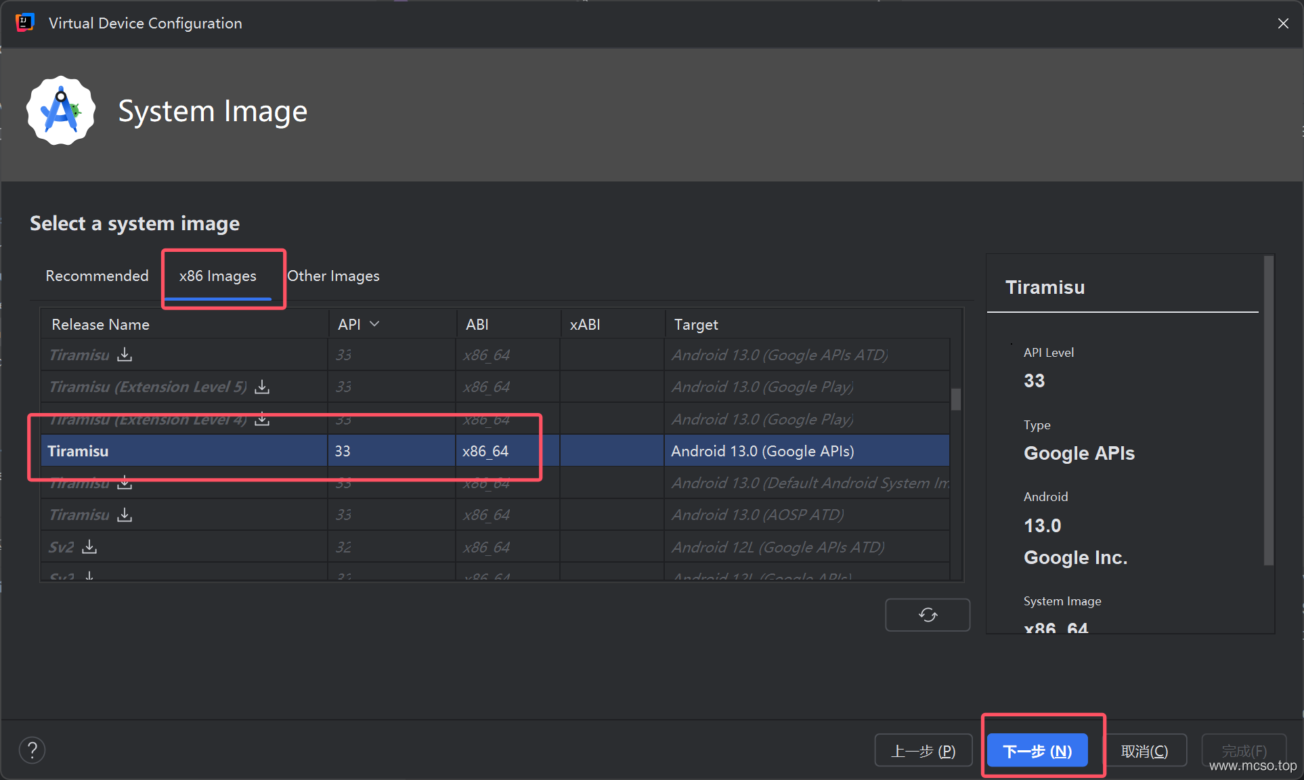Go to previous step 上一步 (P)
Viewport: 1304px width, 780px height.
coord(923,751)
